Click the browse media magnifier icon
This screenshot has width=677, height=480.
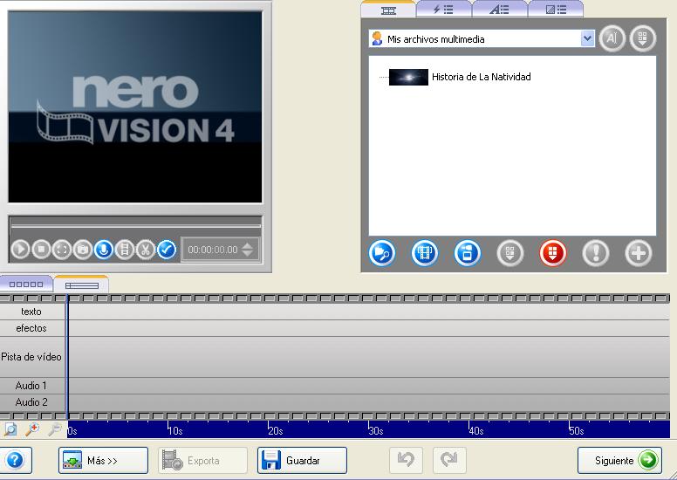[x=382, y=253]
